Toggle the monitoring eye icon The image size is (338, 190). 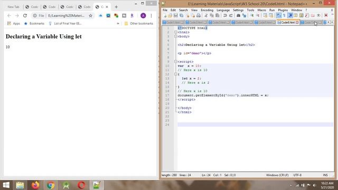tap(318, 15)
